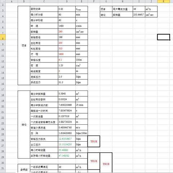
Task: Click the m/s unit cell
Action: coord(82,128)
